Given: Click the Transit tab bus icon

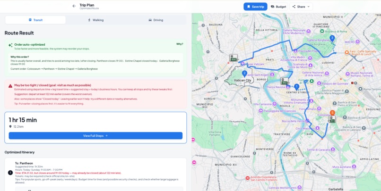Looking at the screenshot, I should 30,20.
